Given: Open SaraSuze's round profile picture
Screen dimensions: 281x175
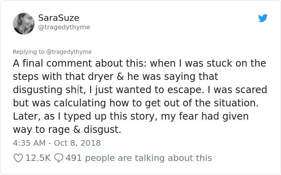Looking at the screenshot, I should coord(24,23).
